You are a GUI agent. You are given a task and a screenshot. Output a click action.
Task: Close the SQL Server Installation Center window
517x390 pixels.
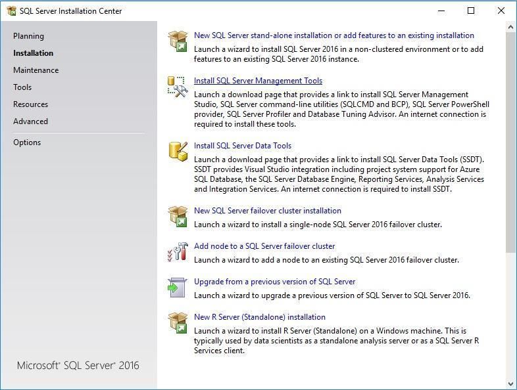click(x=501, y=11)
